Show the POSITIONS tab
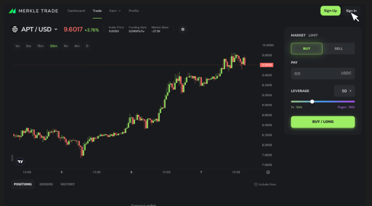Screen dimensions: 372x206 point(23,184)
